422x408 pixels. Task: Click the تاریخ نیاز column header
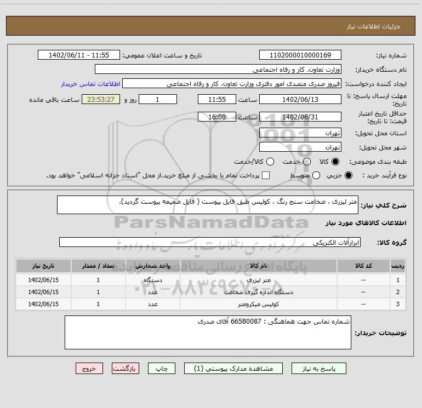tap(43, 266)
